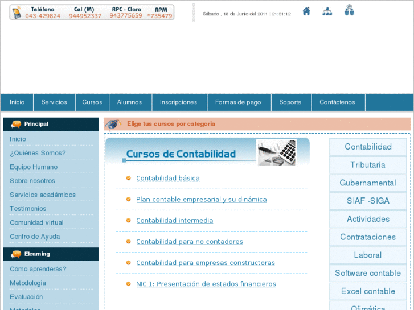Open Contabilidad para empresas constructoras course
The height and width of the screenshot is (310, 414).
[206, 263]
